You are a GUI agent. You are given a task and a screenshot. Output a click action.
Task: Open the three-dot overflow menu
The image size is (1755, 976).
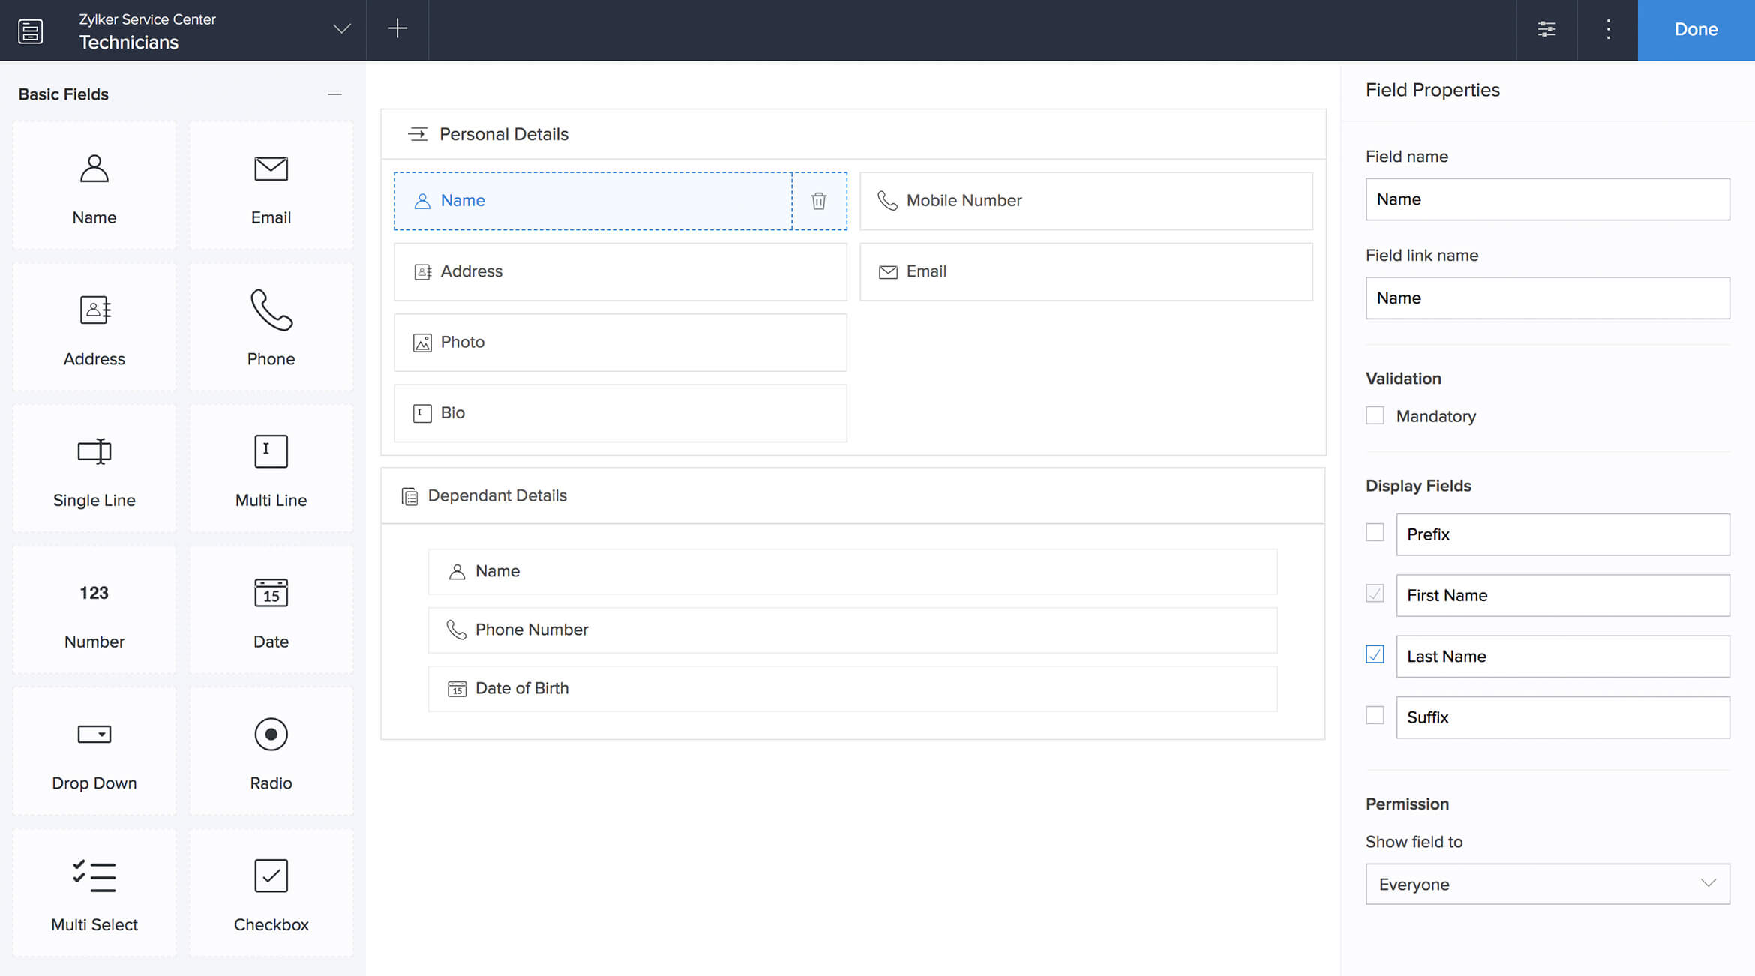[1608, 29]
